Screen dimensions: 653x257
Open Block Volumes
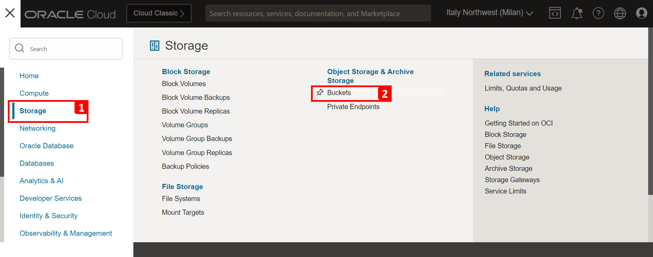(184, 84)
